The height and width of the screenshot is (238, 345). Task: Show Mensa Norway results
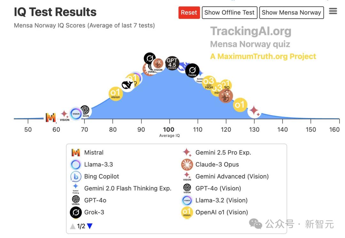(x=291, y=12)
